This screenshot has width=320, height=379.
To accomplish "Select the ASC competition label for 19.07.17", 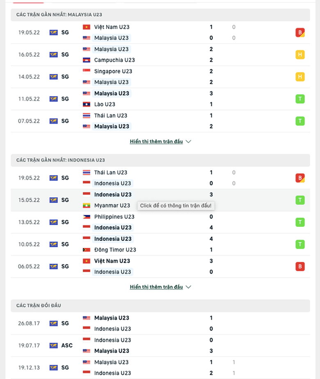I will pos(67,346).
